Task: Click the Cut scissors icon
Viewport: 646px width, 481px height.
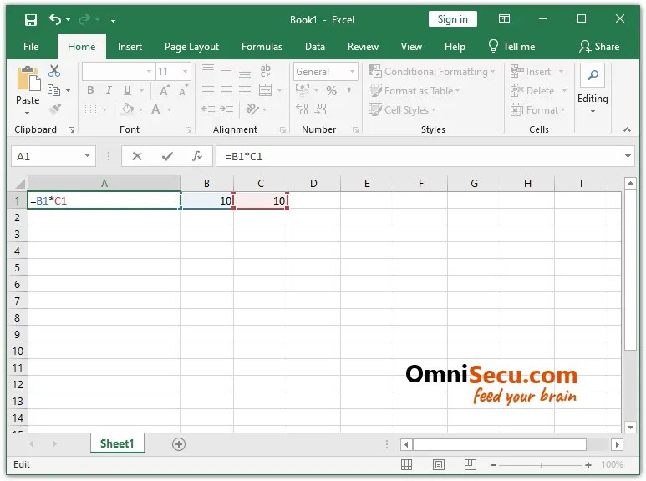Action: click(x=54, y=71)
